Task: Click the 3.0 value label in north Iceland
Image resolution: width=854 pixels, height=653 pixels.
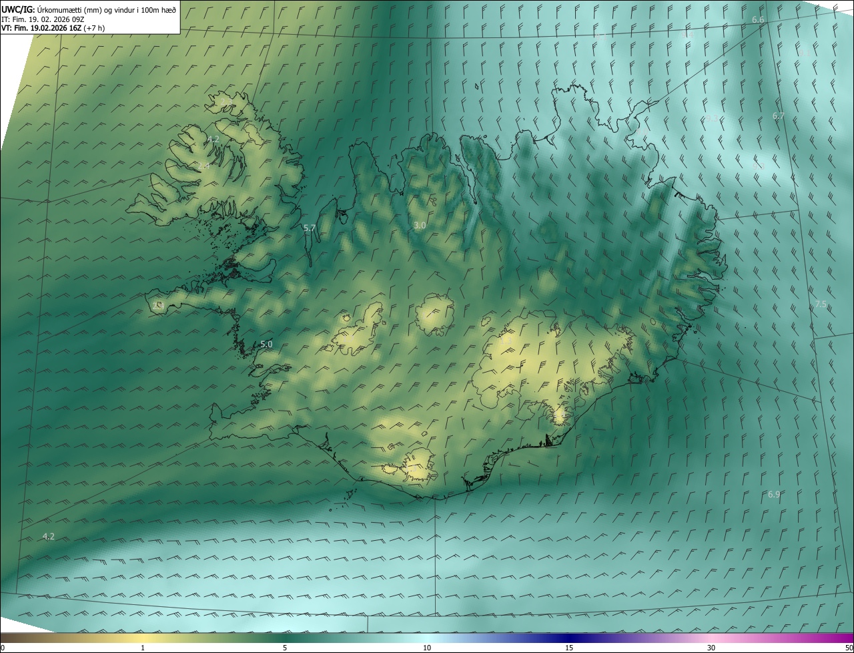Action: coord(420,226)
